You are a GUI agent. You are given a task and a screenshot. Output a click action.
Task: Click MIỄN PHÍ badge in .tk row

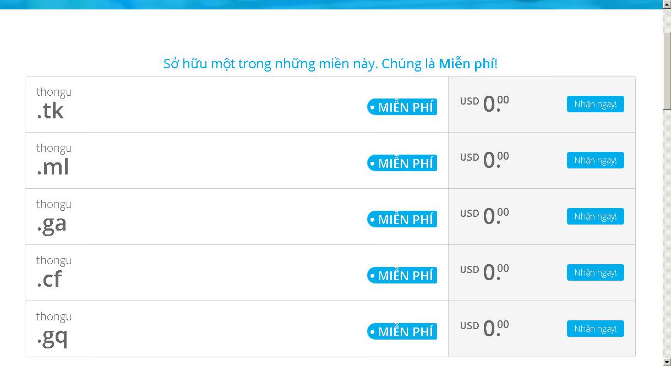tap(402, 107)
